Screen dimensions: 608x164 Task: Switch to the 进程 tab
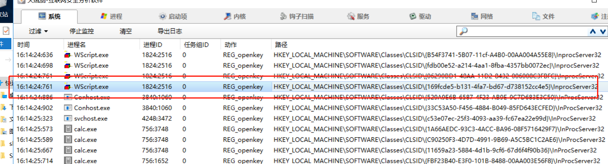(111, 17)
